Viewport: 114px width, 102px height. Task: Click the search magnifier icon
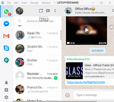[20, 21]
